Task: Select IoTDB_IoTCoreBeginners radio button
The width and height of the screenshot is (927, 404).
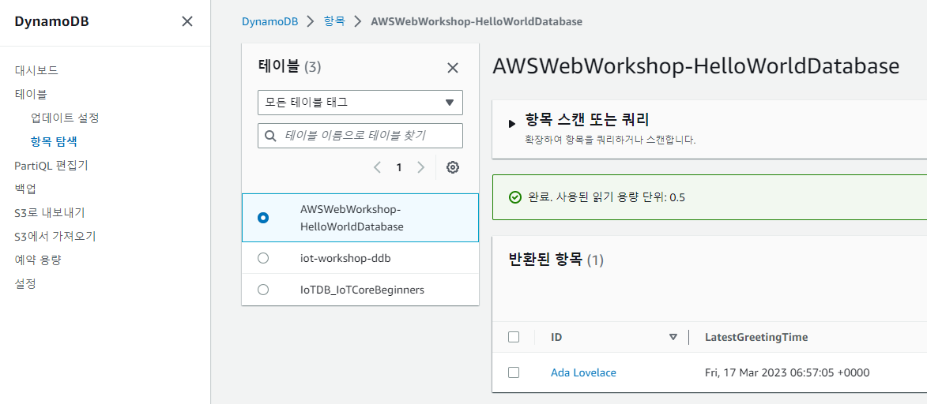Action: point(264,290)
